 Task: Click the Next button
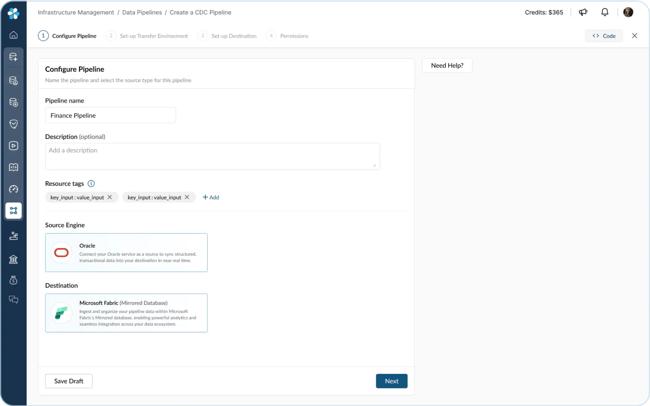pyautogui.click(x=392, y=381)
